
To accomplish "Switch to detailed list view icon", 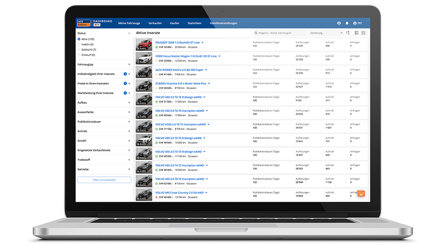I will tap(356, 33).
